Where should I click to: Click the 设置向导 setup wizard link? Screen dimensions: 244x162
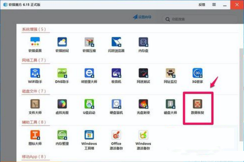pos(144,17)
